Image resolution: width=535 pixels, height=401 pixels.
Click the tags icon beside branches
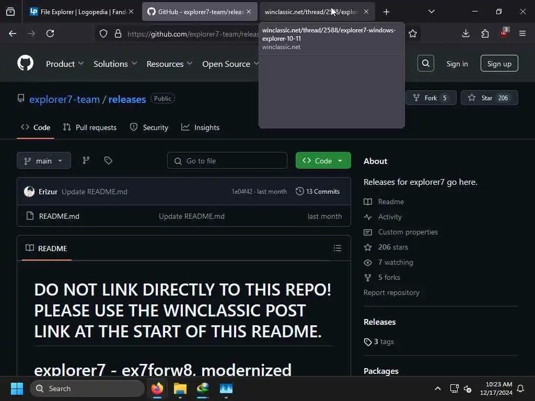108,160
